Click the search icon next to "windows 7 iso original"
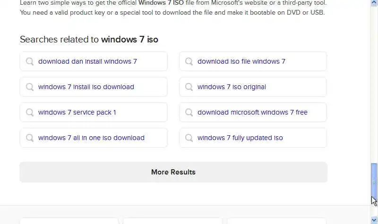 pyautogui.click(x=189, y=87)
